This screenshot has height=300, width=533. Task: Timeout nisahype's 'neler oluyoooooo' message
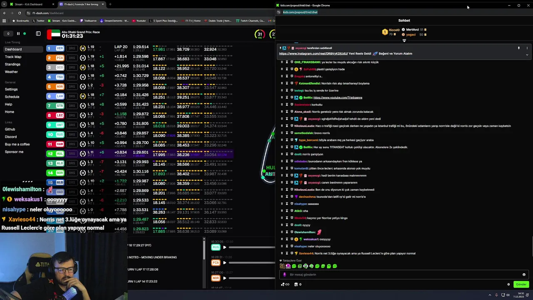click(x=287, y=246)
